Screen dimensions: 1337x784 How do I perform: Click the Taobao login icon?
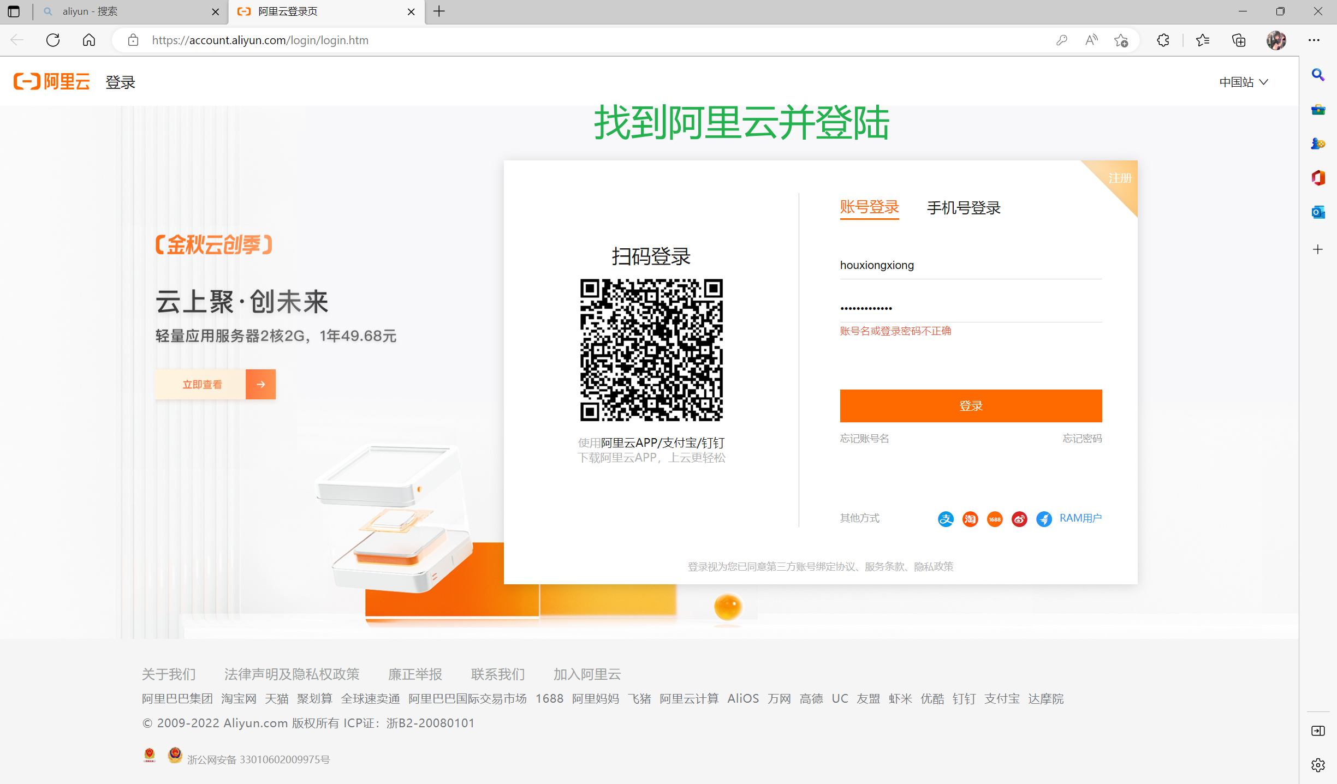(x=970, y=519)
